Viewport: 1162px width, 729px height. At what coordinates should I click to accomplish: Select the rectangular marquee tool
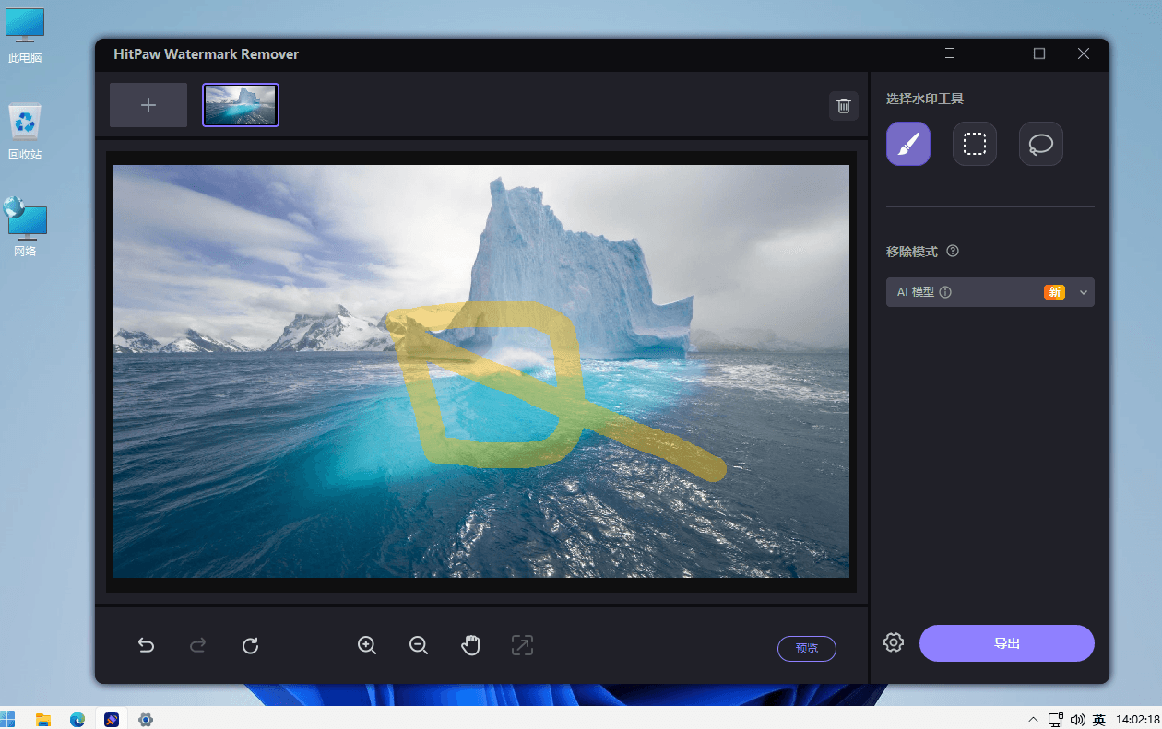975,144
